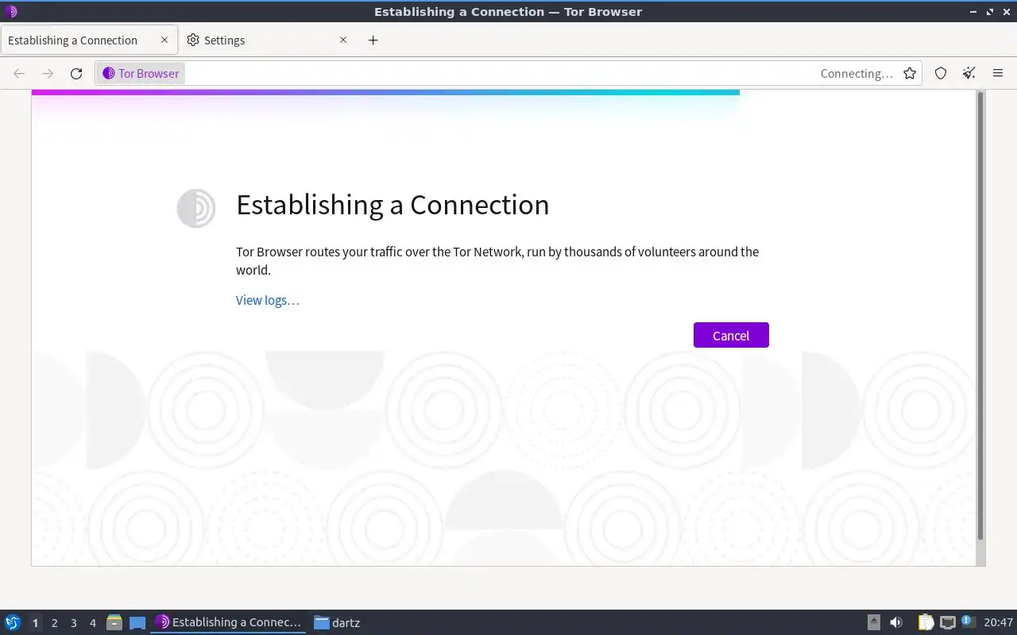Click the Tor Browser identity badge
The height and width of the screenshot is (635, 1017).
(x=141, y=73)
